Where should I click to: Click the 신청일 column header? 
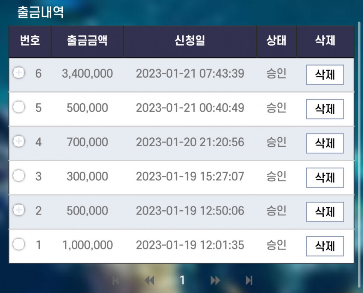(190, 41)
